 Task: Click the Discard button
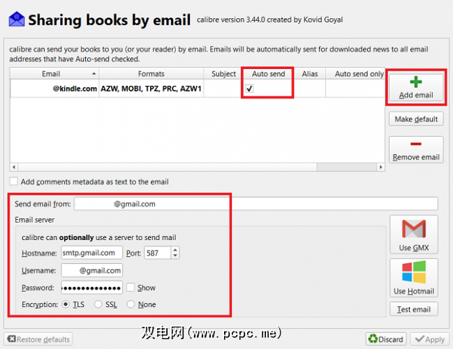coord(386,339)
